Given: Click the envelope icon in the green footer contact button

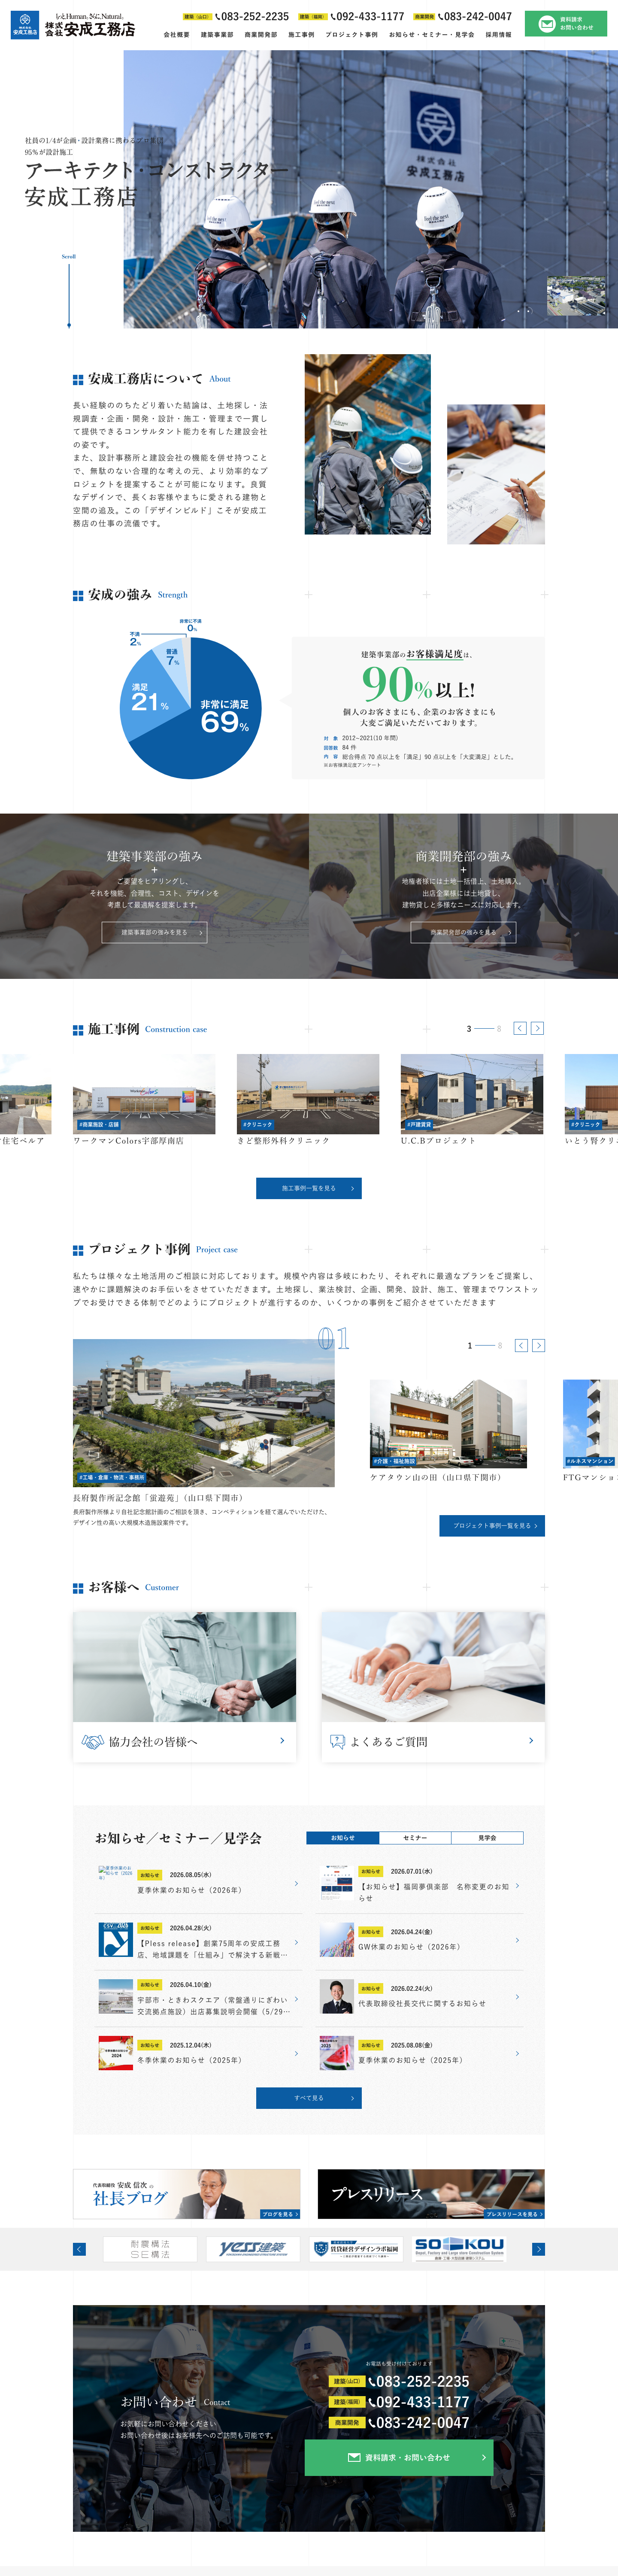Looking at the screenshot, I should [354, 2457].
